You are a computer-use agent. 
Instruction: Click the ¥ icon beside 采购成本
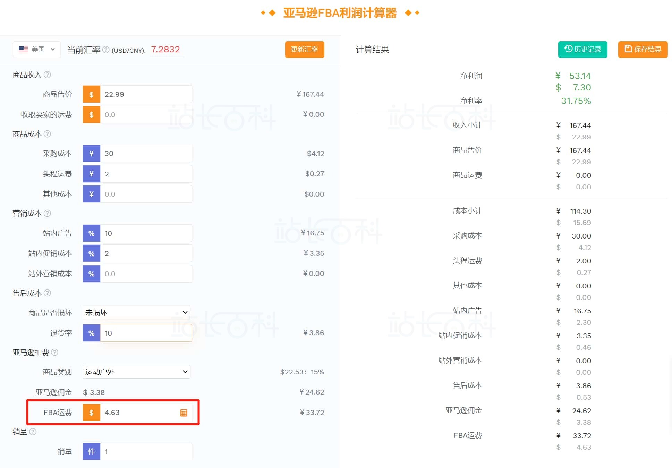[x=91, y=153]
